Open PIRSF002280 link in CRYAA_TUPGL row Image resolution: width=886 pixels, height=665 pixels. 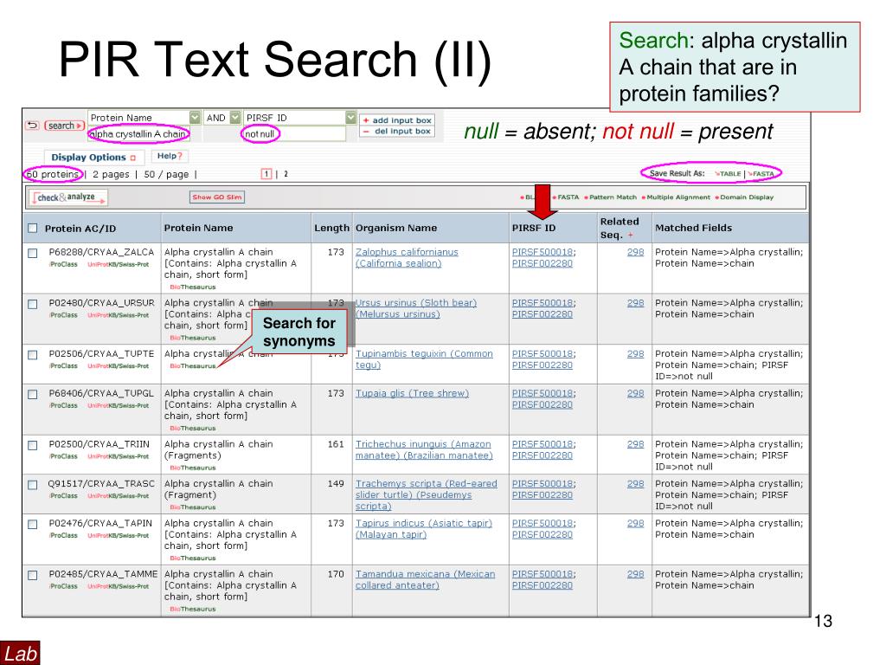pyautogui.click(x=543, y=404)
